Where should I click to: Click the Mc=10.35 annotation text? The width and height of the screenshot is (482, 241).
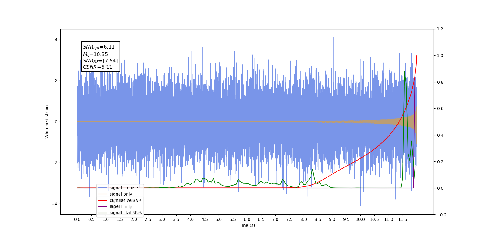[95, 55]
